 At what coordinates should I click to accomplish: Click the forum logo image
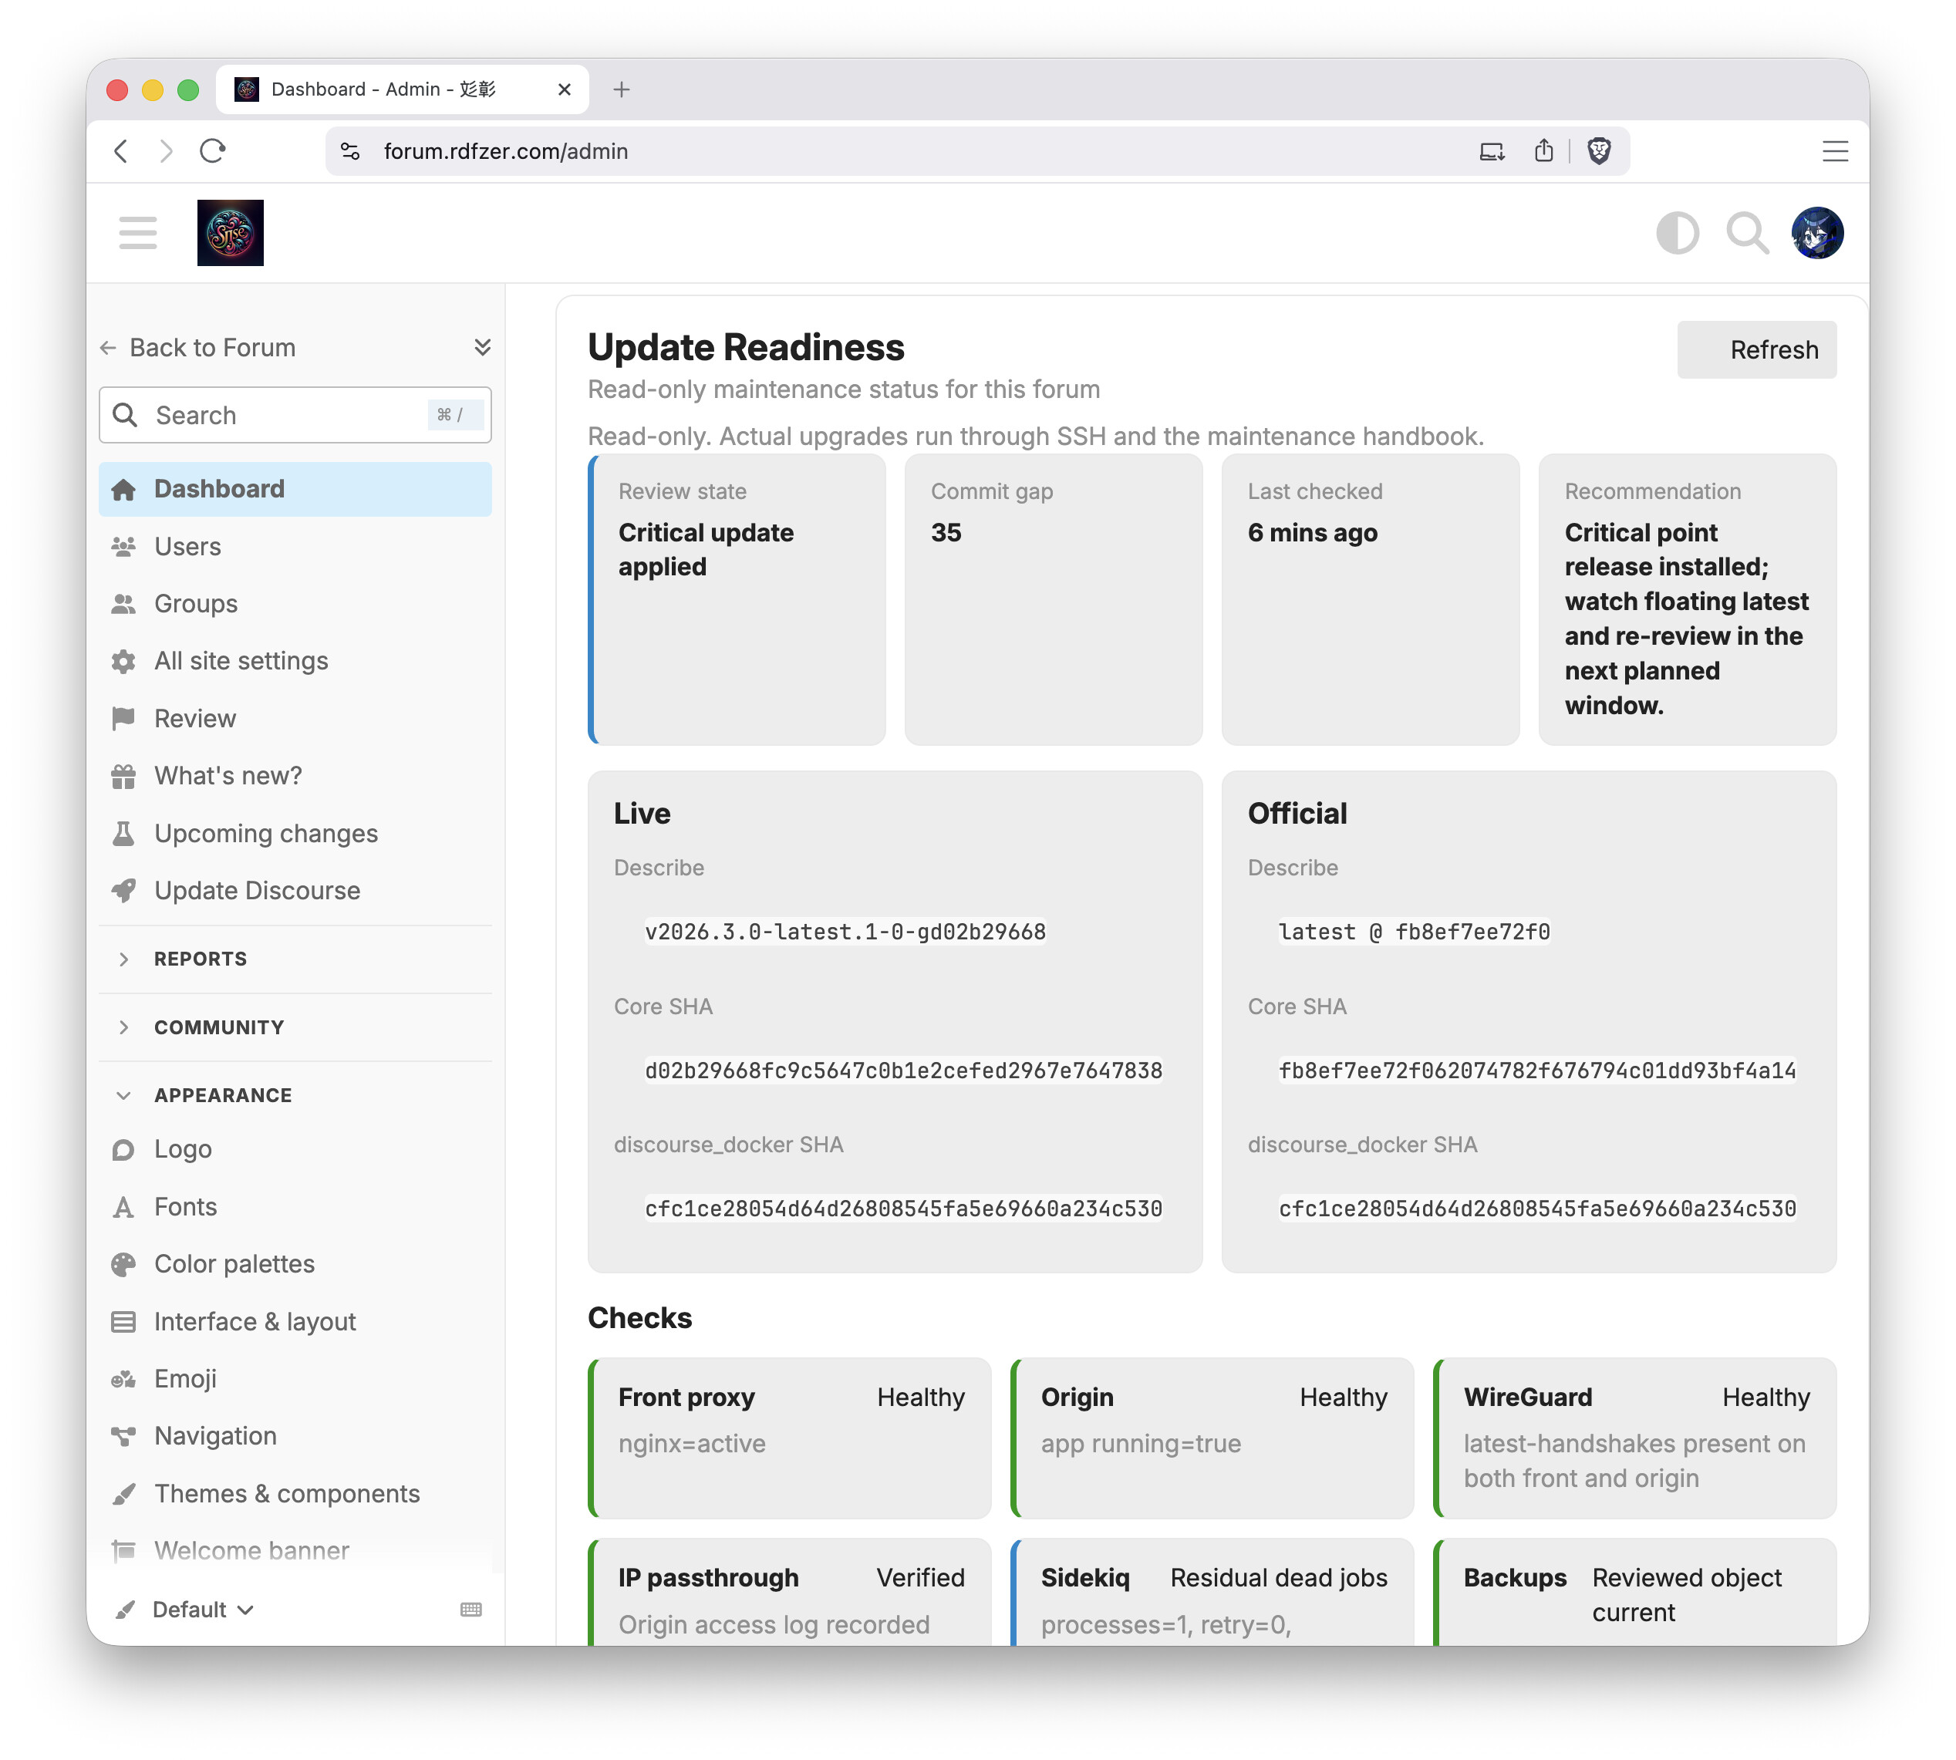click(230, 233)
